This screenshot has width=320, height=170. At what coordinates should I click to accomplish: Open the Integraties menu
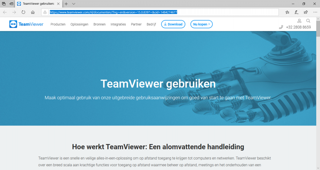[x=118, y=24]
